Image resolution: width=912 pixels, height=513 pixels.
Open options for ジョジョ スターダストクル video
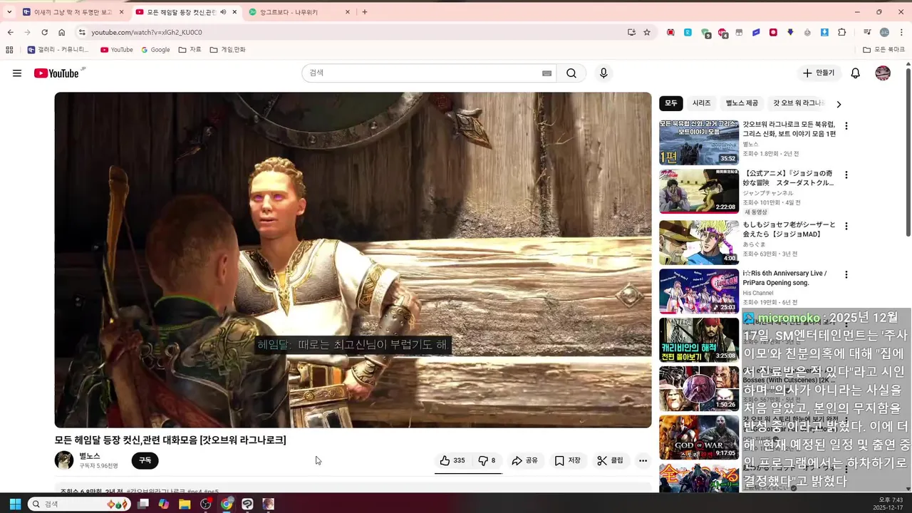pos(846,175)
